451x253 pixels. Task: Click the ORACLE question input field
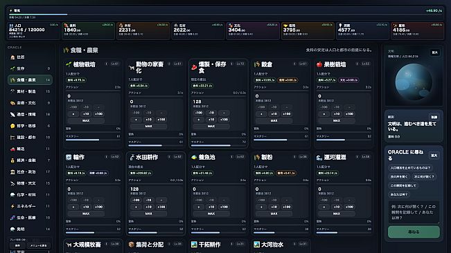pos(414,212)
